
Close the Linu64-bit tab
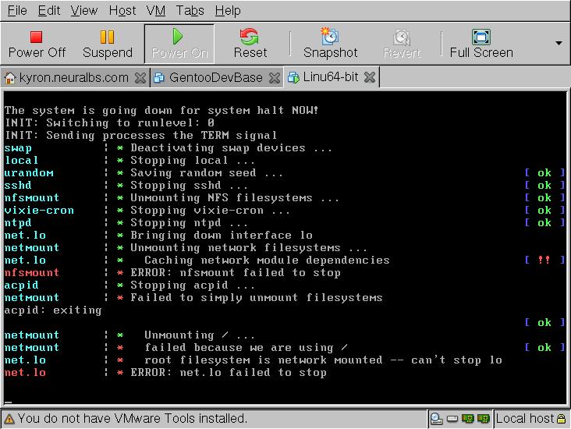point(370,77)
